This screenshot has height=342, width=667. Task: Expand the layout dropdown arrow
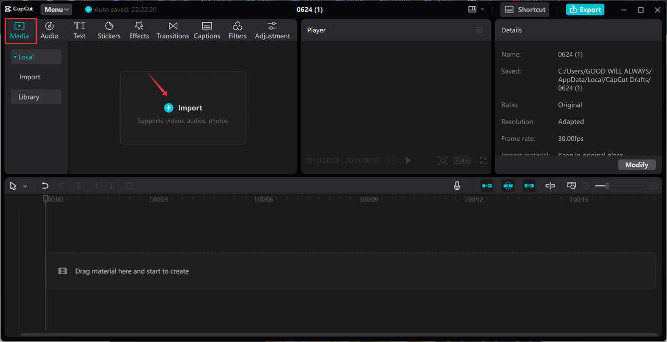483,9
